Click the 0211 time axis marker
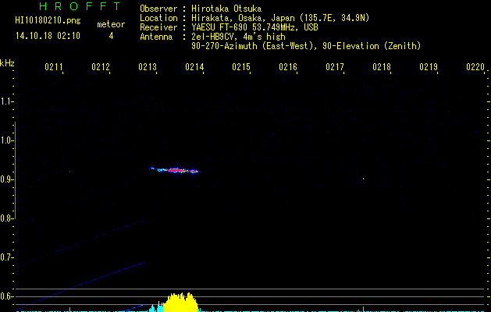The width and height of the screenshot is (491, 312). 54,67
